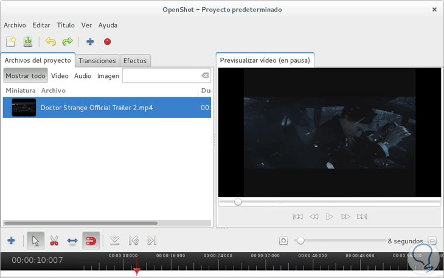This screenshot has height=278, width=444.
Task: Click the project files horizontal scrollbar
Action: pos(81,223)
